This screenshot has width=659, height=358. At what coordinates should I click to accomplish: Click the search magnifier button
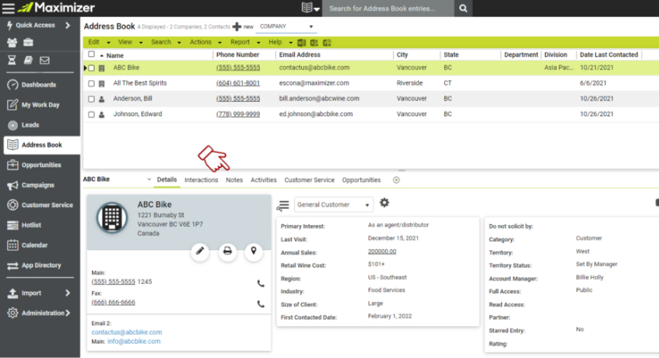tap(463, 9)
